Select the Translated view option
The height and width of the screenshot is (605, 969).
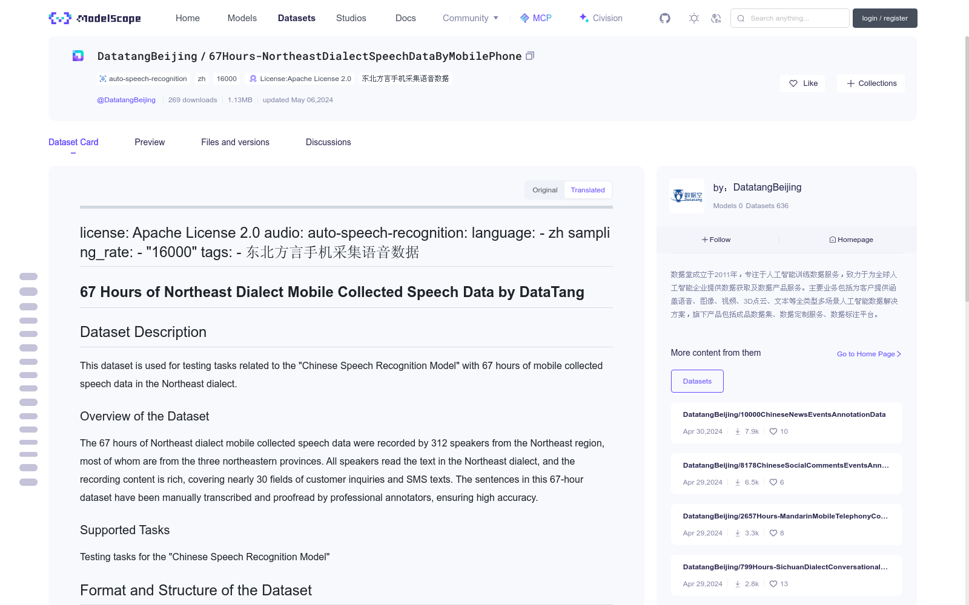pyautogui.click(x=587, y=190)
